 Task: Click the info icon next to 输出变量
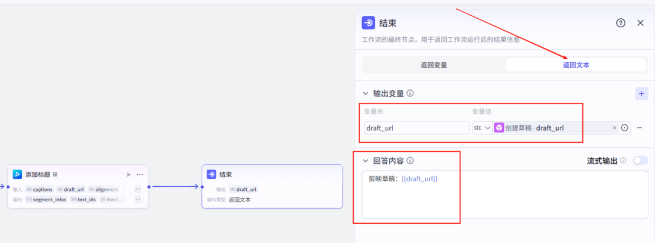410,94
